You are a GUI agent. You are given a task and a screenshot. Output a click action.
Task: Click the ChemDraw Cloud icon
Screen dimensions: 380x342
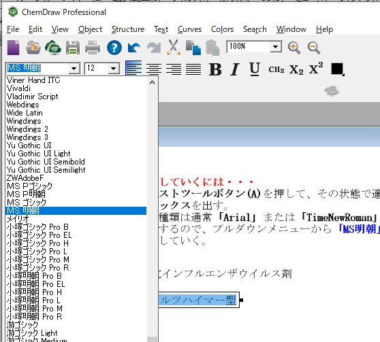point(53,48)
